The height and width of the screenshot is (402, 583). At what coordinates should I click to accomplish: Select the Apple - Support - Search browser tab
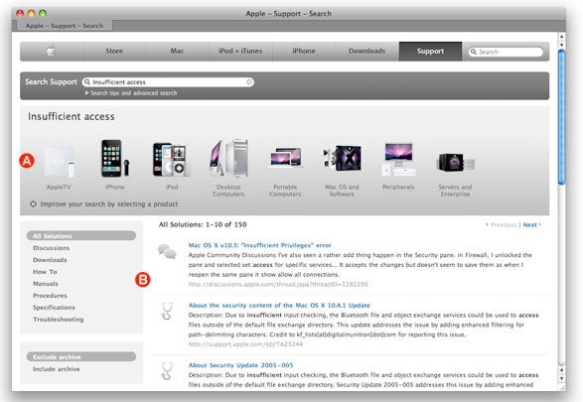click(x=65, y=26)
